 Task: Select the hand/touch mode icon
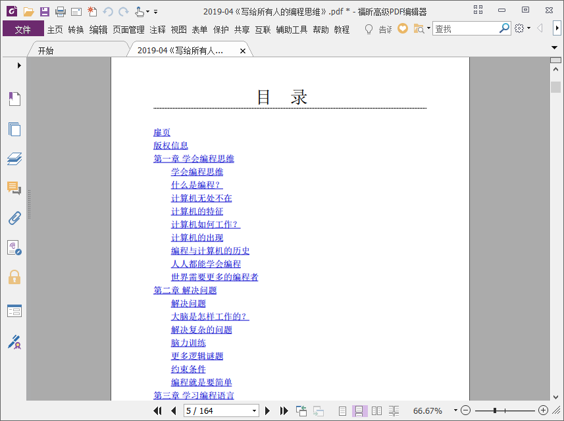140,11
